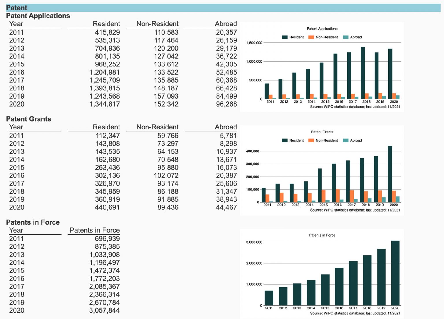The height and width of the screenshot is (319, 444).
Task: Click the Abroad legend swatch in Patent Grants chart
Action: [x=345, y=140]
